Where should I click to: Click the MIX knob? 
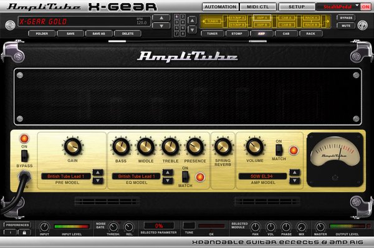[x=302, y=227]
